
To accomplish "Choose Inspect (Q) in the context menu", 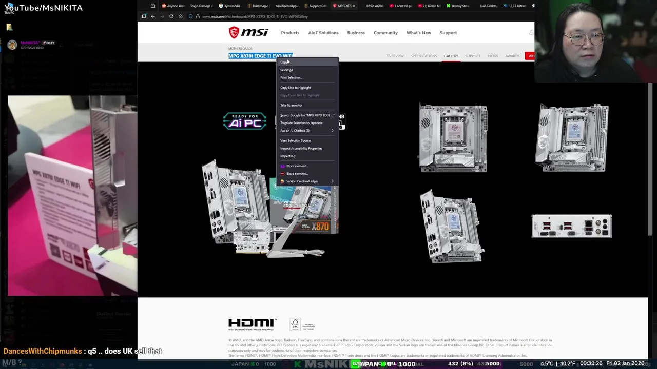I will (x=307, y=156).
